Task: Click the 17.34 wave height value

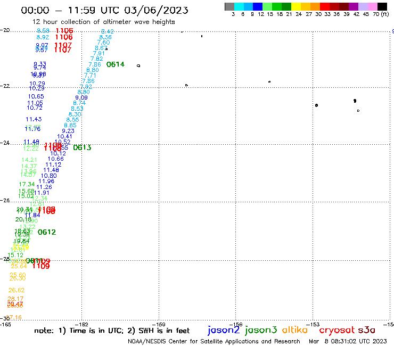Action: [27, 184]
